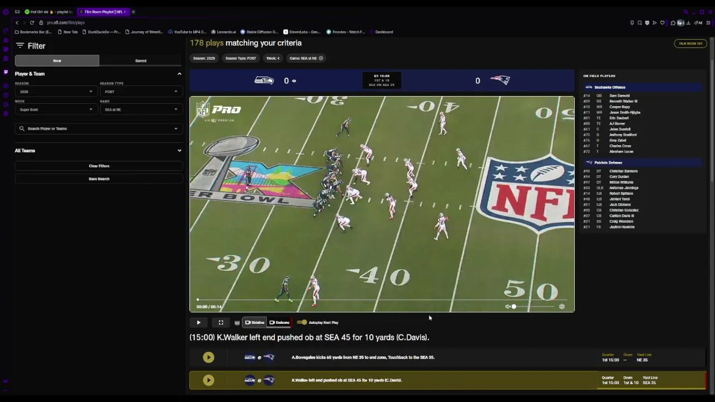Image resolution: width=715 pixels, height=402 pixels.
Task: Reload the current page
Action: (x=32, y=23)
